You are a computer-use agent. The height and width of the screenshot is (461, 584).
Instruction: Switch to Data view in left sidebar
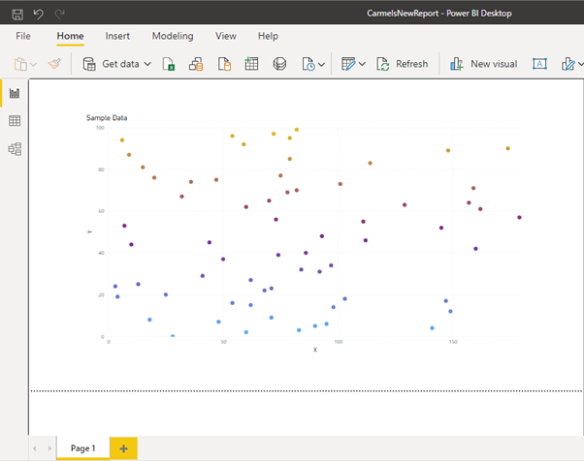[15, 121]
